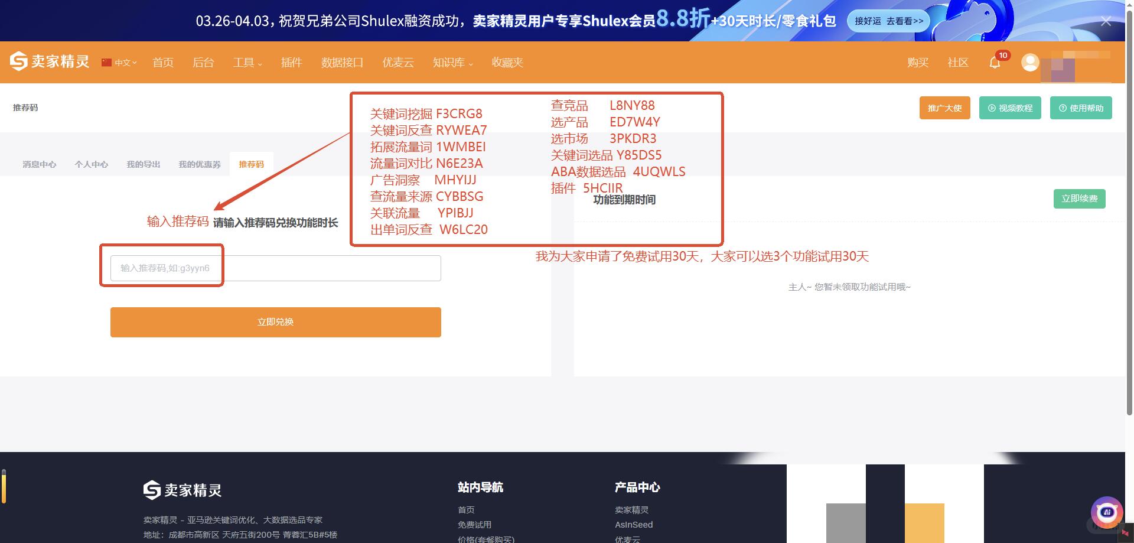1134x543 pixels.
Task: Switch to 个人中心 tab
Action: coord(92,164)
